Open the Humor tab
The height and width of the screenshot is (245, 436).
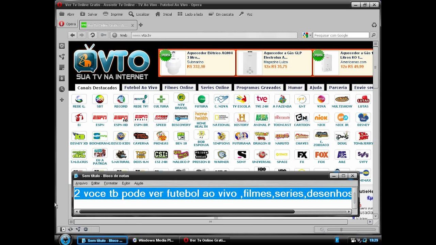pyautogui.click(x=295, y=87)
